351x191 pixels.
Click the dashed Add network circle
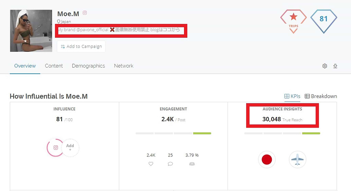(x=70, y=147)
